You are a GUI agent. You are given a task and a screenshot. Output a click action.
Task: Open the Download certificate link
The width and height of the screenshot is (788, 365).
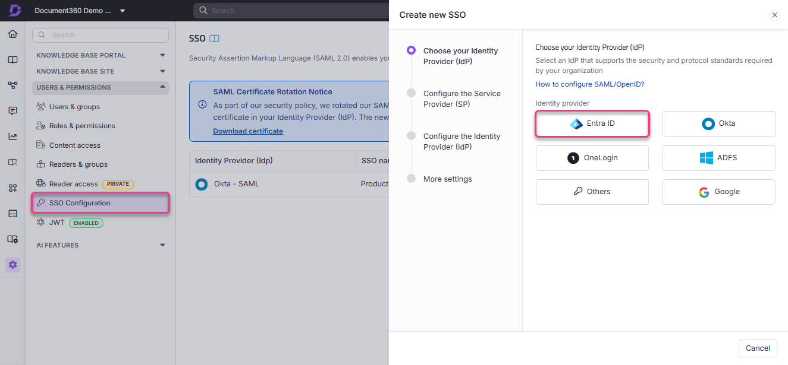tap(248, 131)
